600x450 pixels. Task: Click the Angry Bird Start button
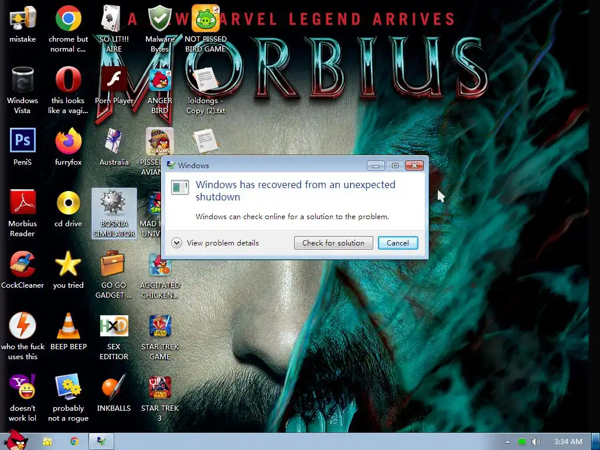15,440
